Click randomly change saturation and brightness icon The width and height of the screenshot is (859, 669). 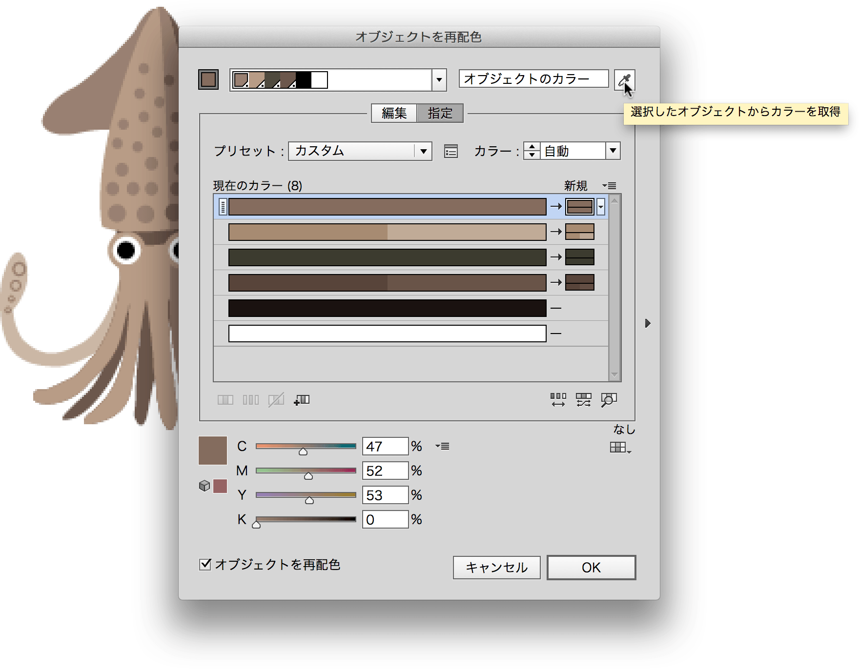[583, 400]
